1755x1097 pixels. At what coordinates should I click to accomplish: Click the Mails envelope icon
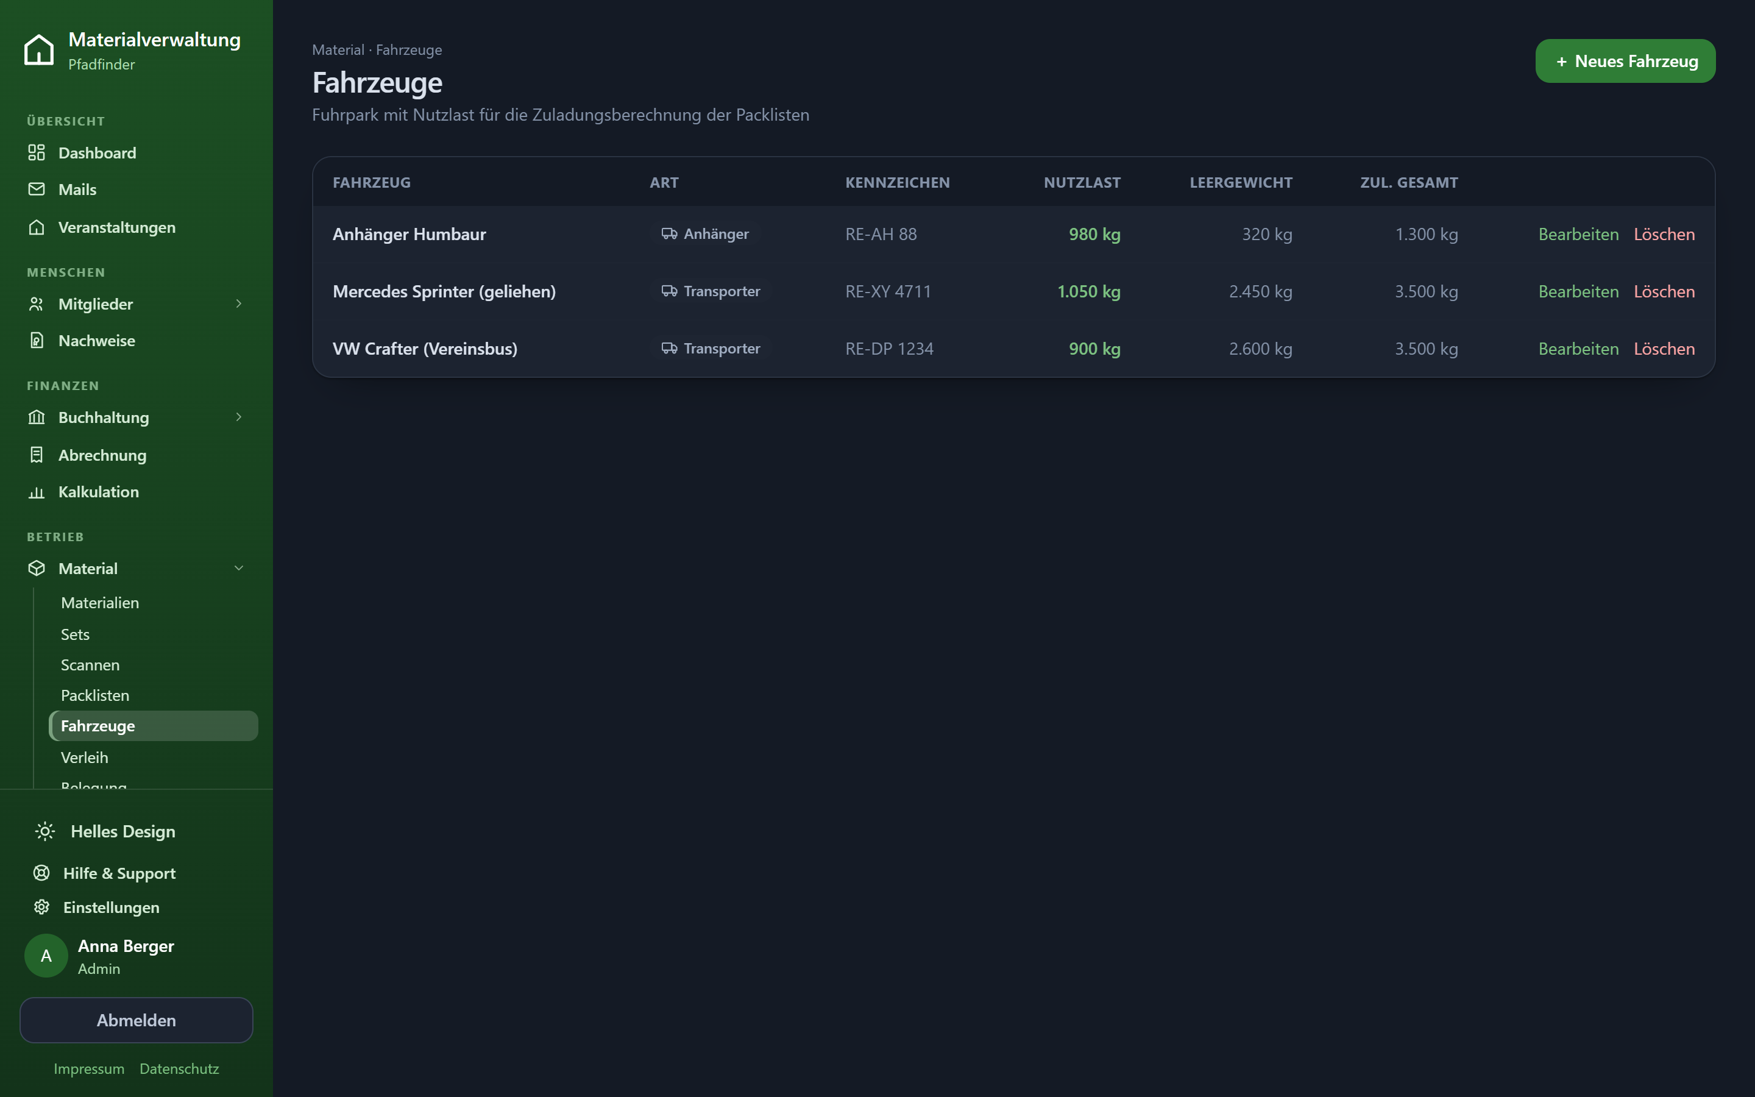37,190
